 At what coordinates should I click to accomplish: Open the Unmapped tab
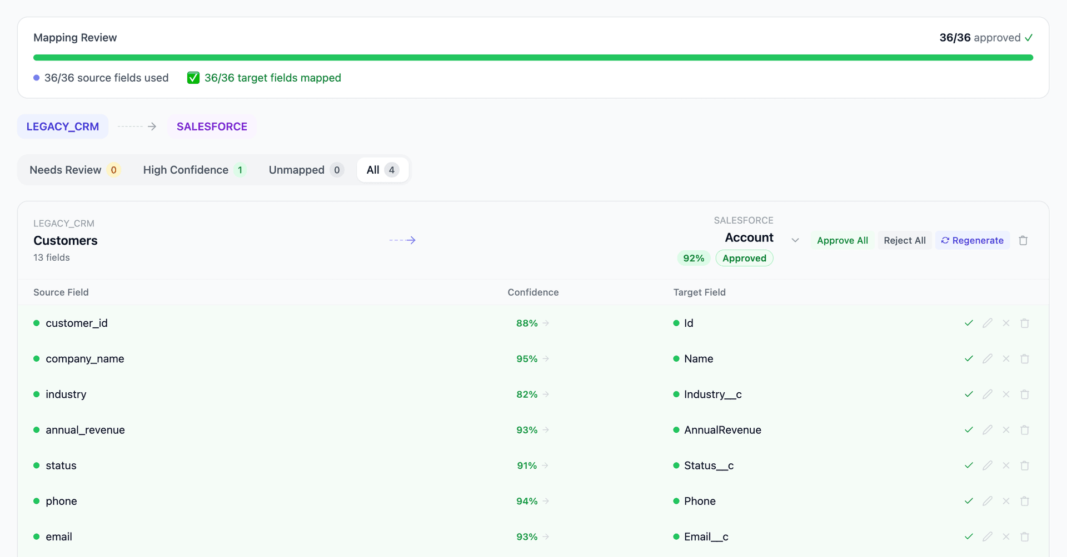tap(297, 170)
